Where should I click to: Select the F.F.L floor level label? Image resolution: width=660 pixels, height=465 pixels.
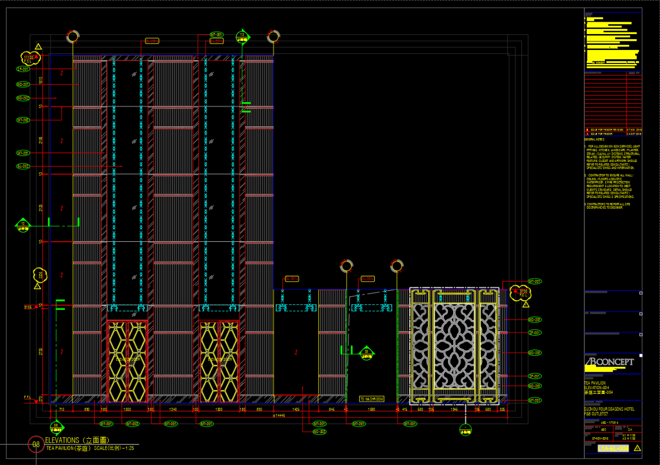[27, 397]
